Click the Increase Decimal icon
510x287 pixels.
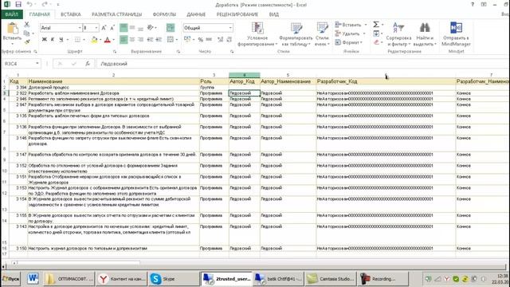(x=221, y=40)
